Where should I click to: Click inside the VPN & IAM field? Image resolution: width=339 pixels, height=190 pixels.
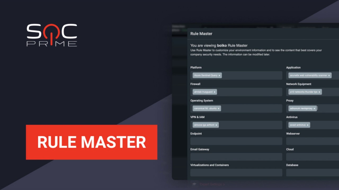coord(236,125)
